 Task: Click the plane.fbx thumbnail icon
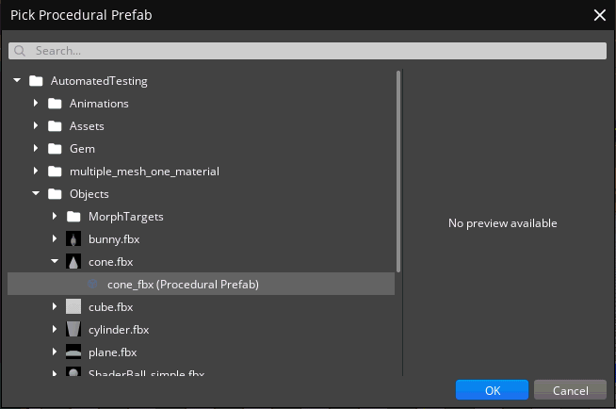pyautogui.click(x=73, y=352)
